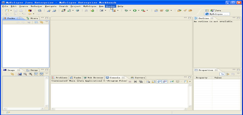Open the New Java Class dropdown arrow
Viewport: 243px width, 115px height.
coord(171,10)
